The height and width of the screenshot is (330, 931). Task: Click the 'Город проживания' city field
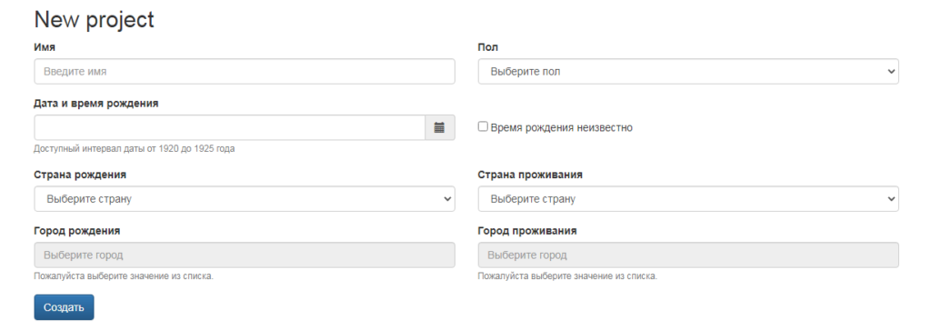(688, 255)
